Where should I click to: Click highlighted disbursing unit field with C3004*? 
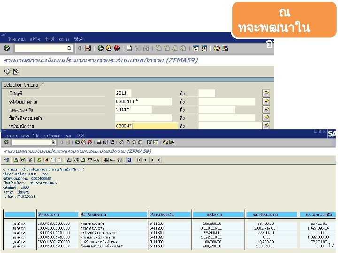click(146, 126)
